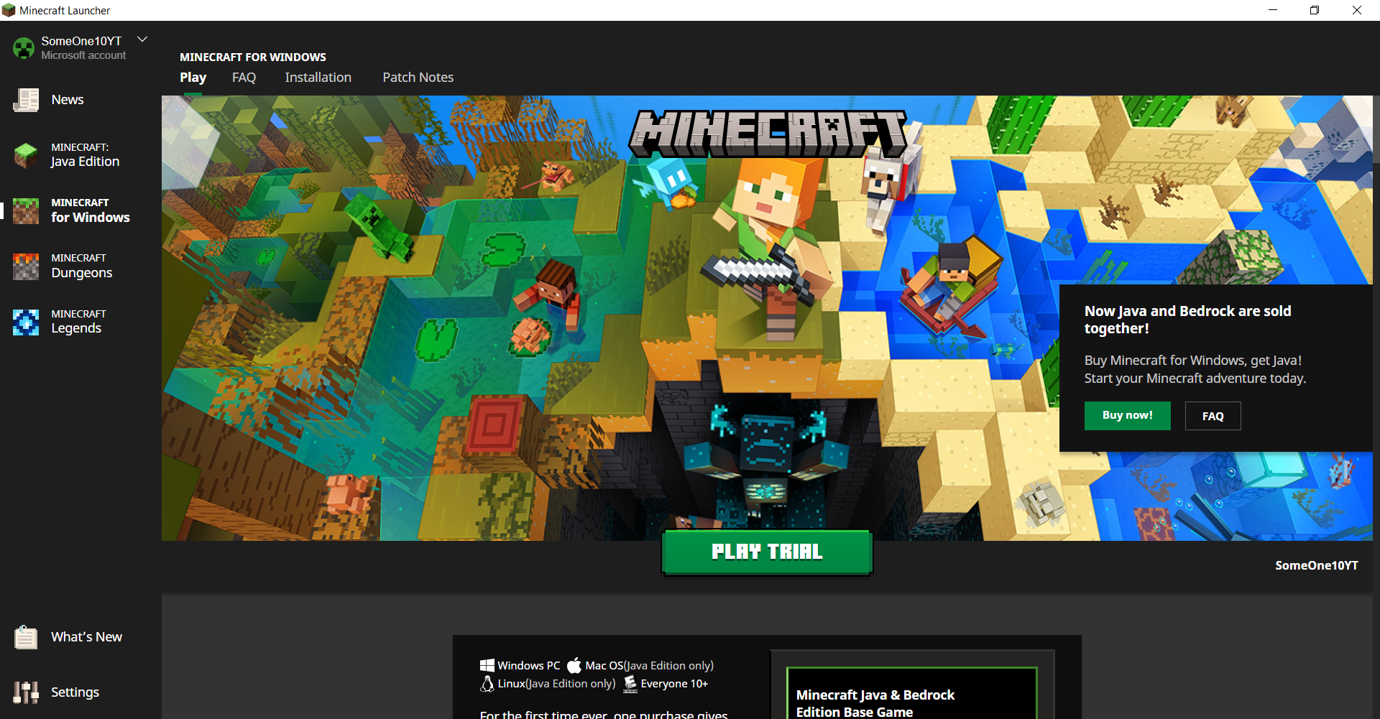Choose Minecraft Dungeons label in sidebar
Viewport: 1380px width, 719px height.
point(82,266)
